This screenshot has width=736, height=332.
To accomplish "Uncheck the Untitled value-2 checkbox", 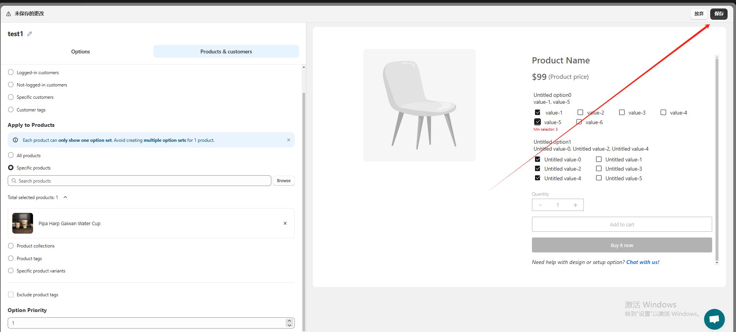I will tap(538, 168).
